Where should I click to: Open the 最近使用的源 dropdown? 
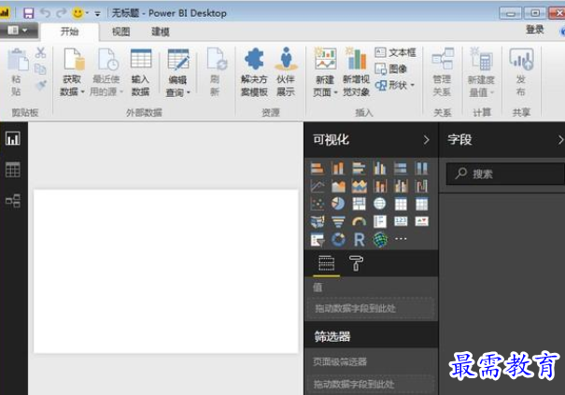click(x=106, y=72)
